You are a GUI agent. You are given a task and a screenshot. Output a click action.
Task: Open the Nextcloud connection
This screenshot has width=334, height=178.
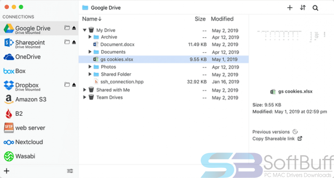coord(39,142)
